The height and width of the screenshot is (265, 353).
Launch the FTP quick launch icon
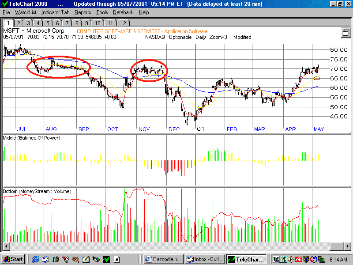pyautogui.click(x=56, y=259)
